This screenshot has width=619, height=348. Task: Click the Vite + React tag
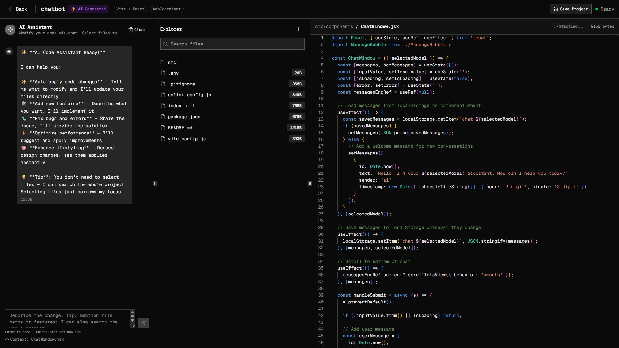pos(130,9)
